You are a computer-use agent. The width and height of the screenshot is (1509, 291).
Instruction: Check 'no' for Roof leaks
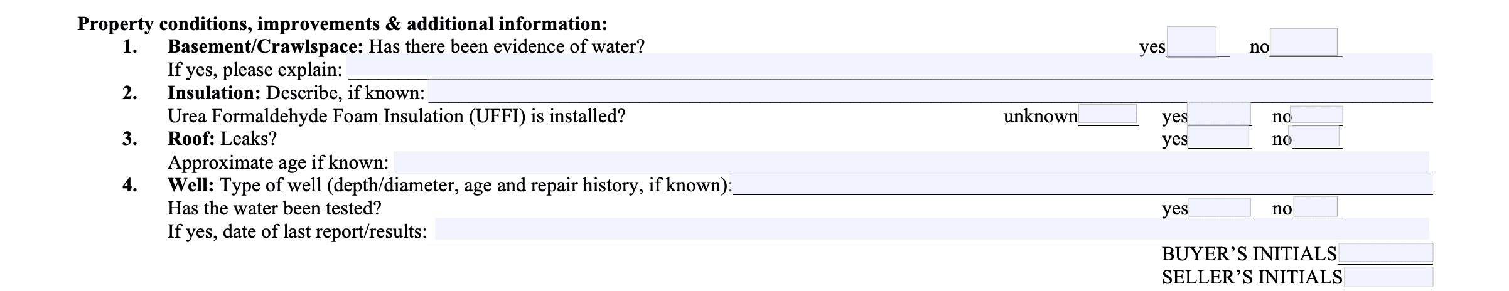pyautogui.click(x=1314, y=137)
